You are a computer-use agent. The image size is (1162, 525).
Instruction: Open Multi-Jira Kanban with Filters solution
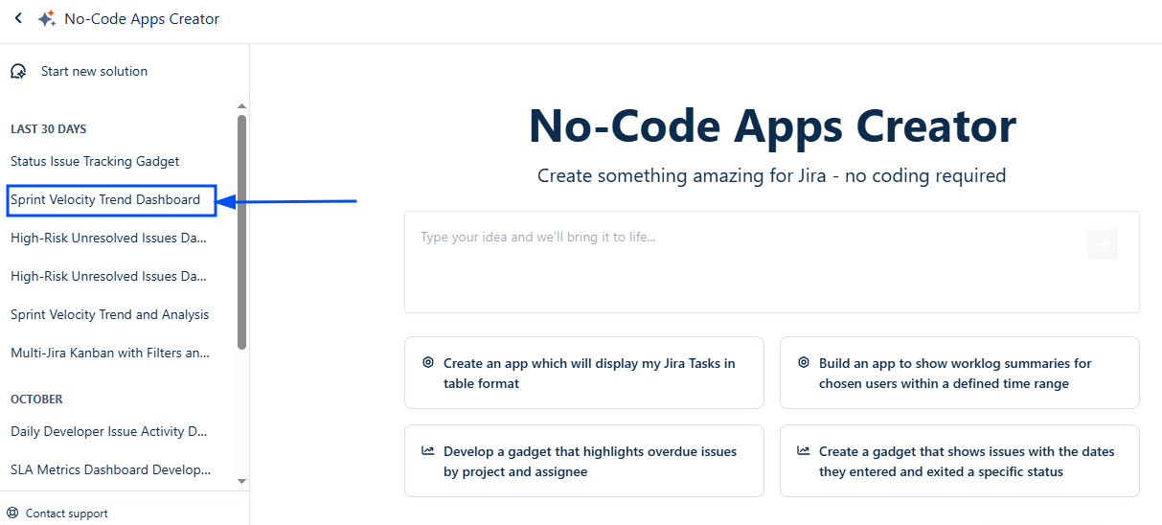pyautogui.click(x=109, y=354)
